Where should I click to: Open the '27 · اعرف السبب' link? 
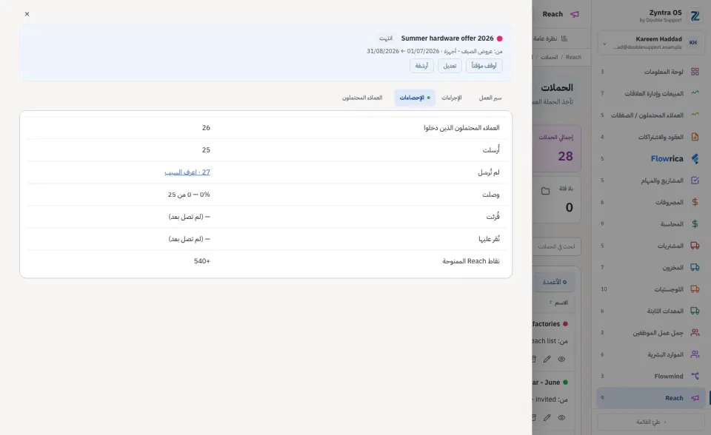click(x=187, y=172)
